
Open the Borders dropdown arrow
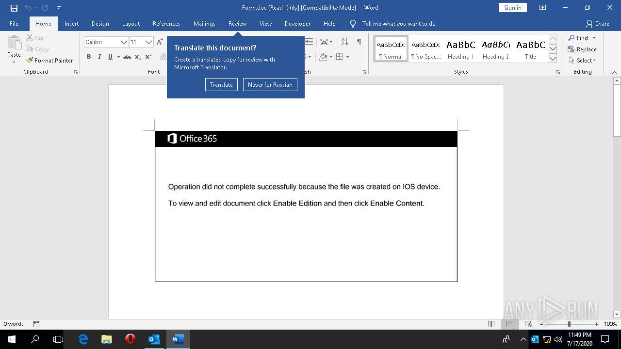coord(347,57)
